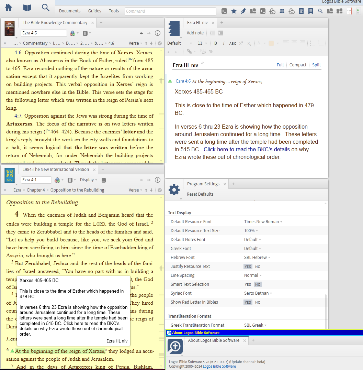Select The Bible Knowledge Commentary tab
The image size is (363, 370).
pyautogui.click(x=55, y=23)
